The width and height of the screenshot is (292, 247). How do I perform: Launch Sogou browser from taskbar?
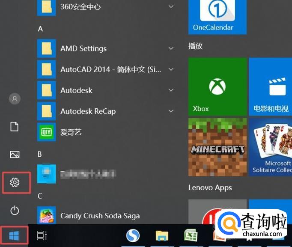tap(133, 235)
